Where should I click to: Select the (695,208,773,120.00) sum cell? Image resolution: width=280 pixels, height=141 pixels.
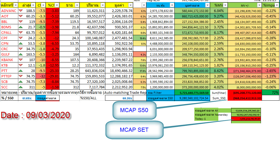[245, 93]
